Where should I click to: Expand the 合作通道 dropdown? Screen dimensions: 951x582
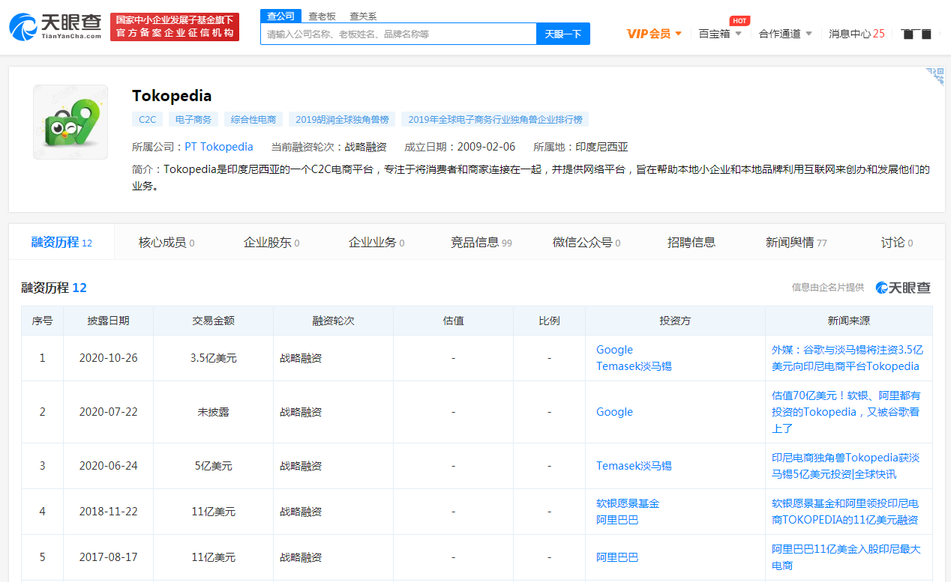pos(785,34)
